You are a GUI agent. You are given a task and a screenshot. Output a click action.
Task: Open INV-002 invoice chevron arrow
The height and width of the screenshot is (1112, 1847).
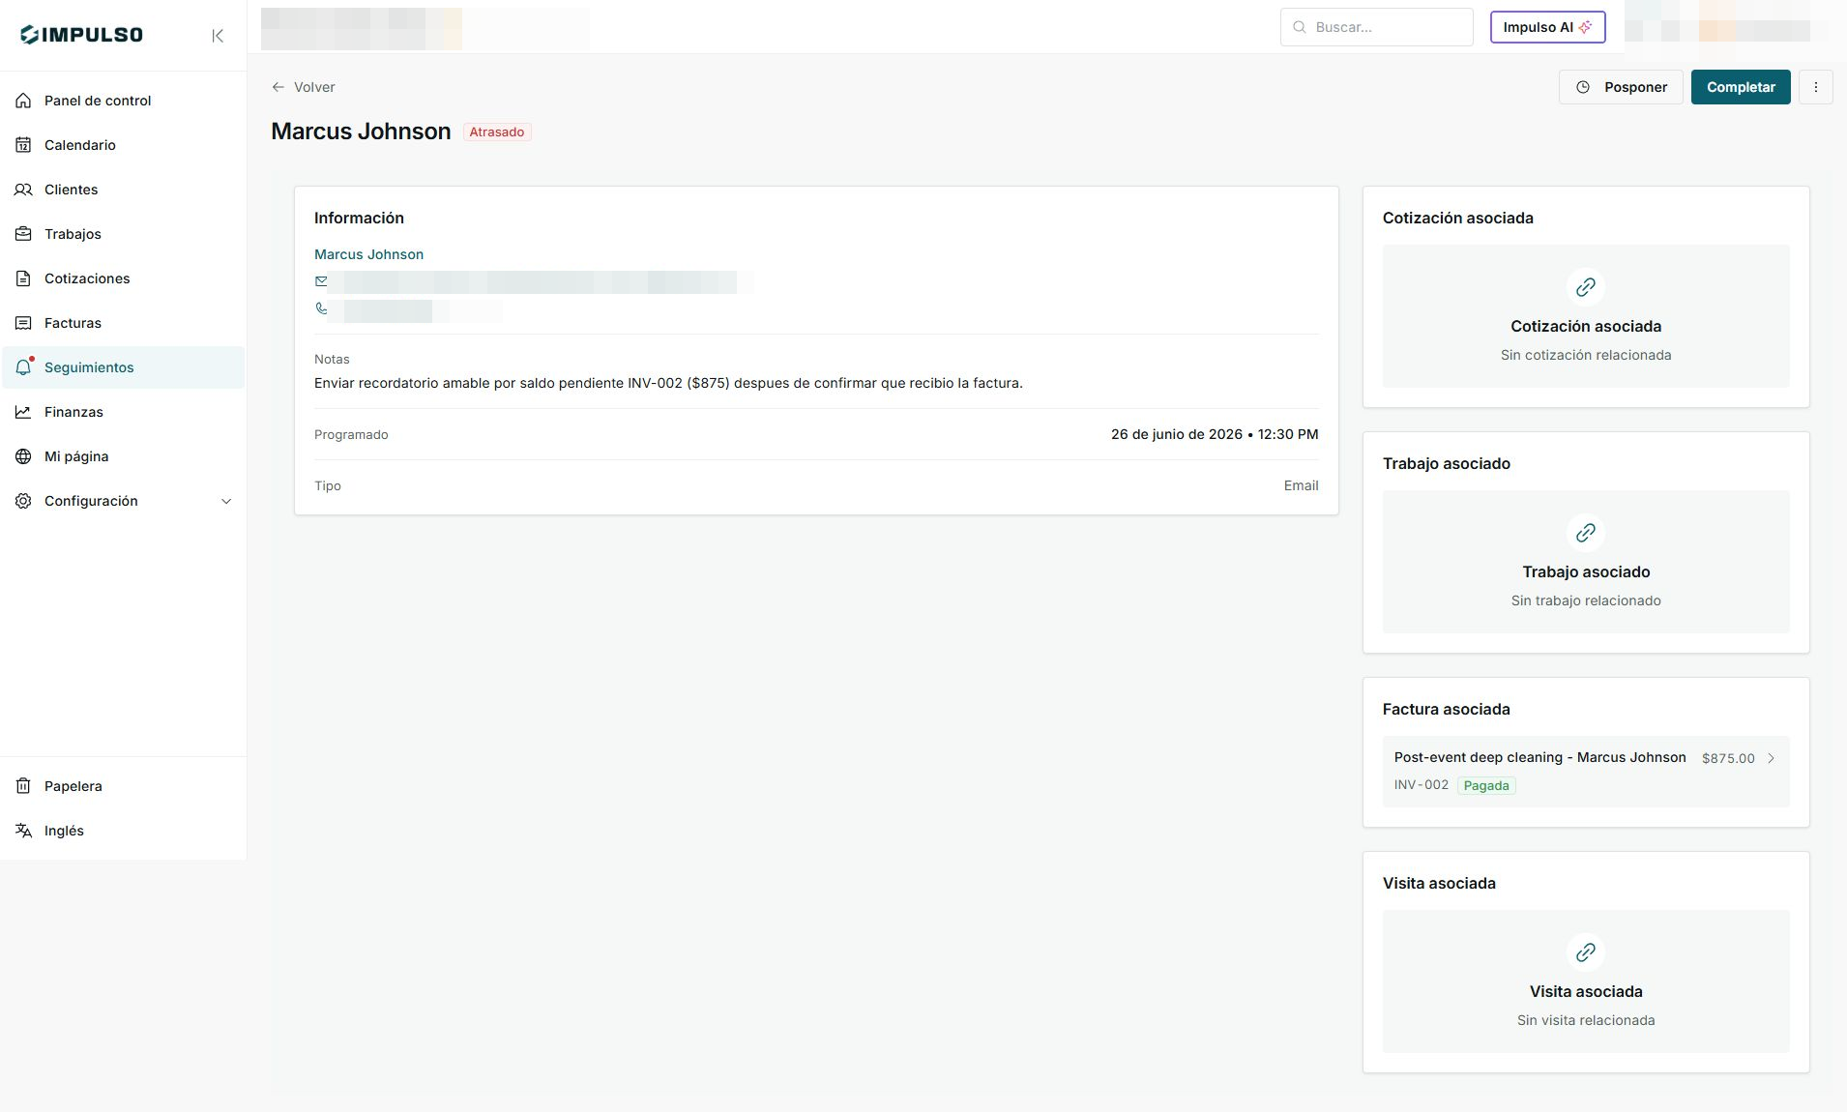pos(1771,758)
